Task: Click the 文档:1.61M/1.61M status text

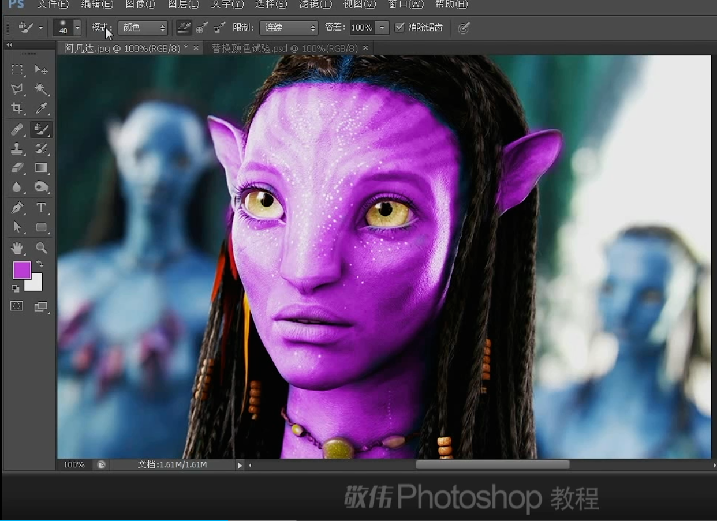Action: [x=172, y=465]
